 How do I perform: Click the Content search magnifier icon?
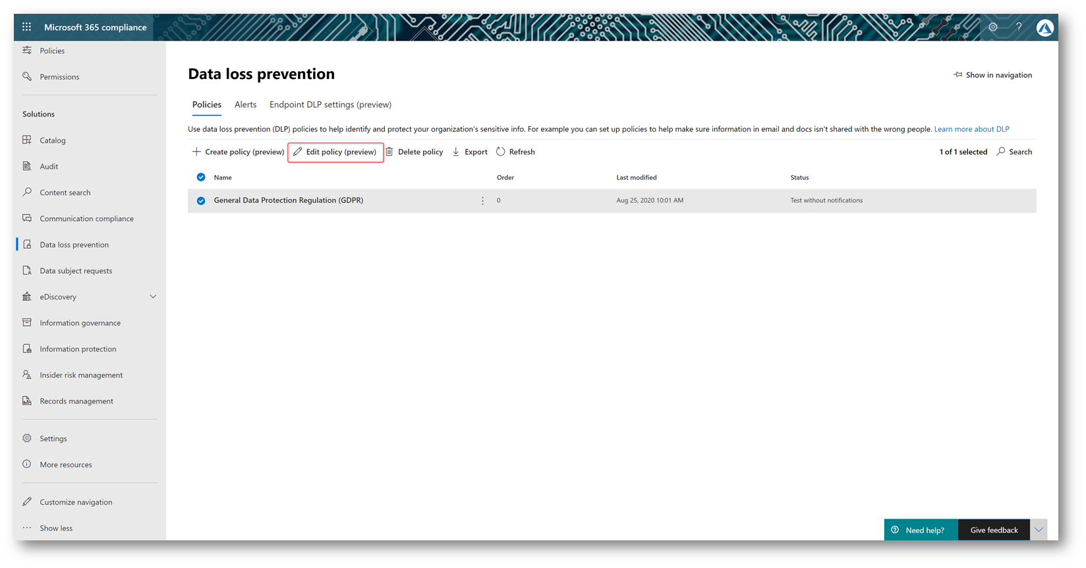(27, 192)
